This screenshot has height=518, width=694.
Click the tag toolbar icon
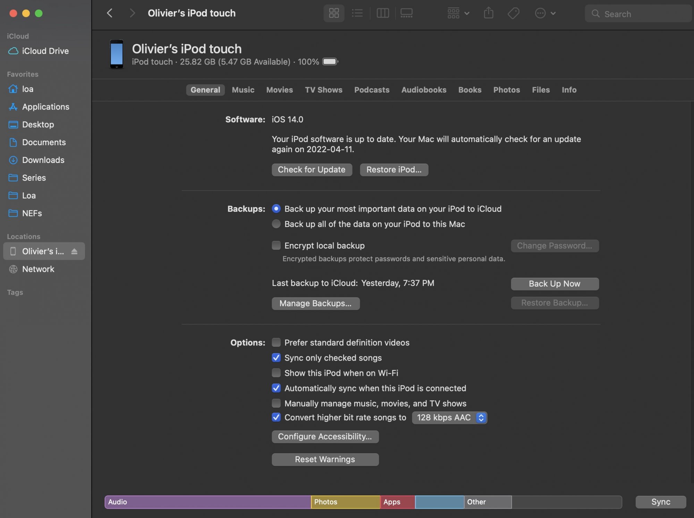513,14
